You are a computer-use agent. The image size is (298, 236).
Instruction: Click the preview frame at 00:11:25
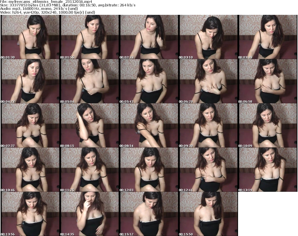[90, 169]
